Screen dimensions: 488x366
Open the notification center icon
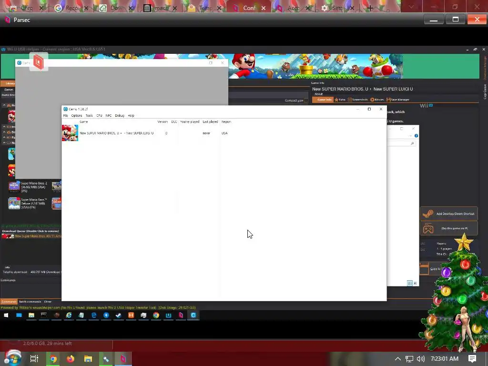[472, 359]
